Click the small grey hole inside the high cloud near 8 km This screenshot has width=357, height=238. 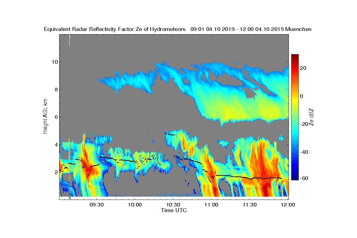250,93
